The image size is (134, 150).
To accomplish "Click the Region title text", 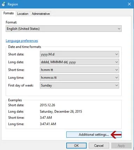I will [x=13, y=4].
